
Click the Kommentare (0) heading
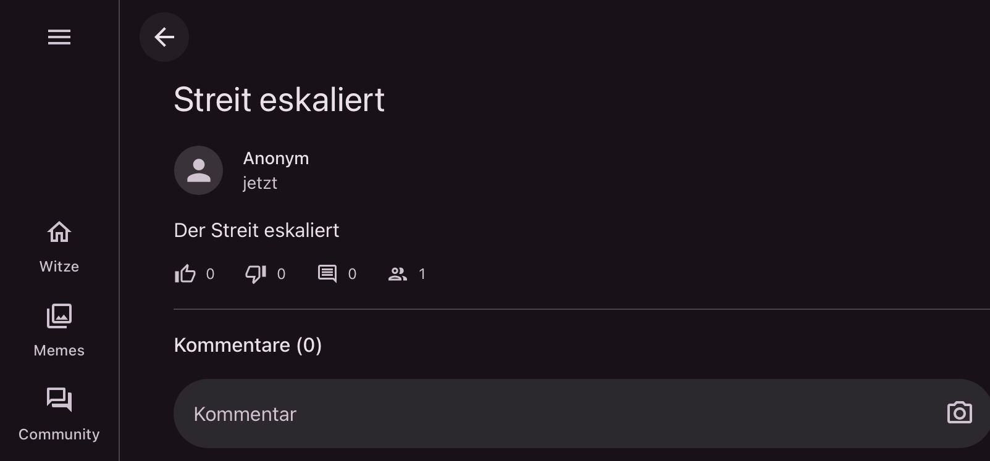(248, 345)
